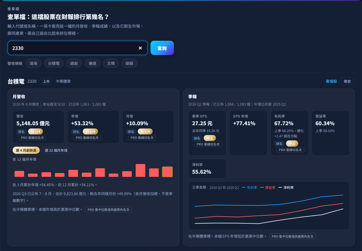Click the 中上 rank badge under 單季 EPS
Image resolution: width=362 pixels, height=251 pixels.
coord(210,138)
